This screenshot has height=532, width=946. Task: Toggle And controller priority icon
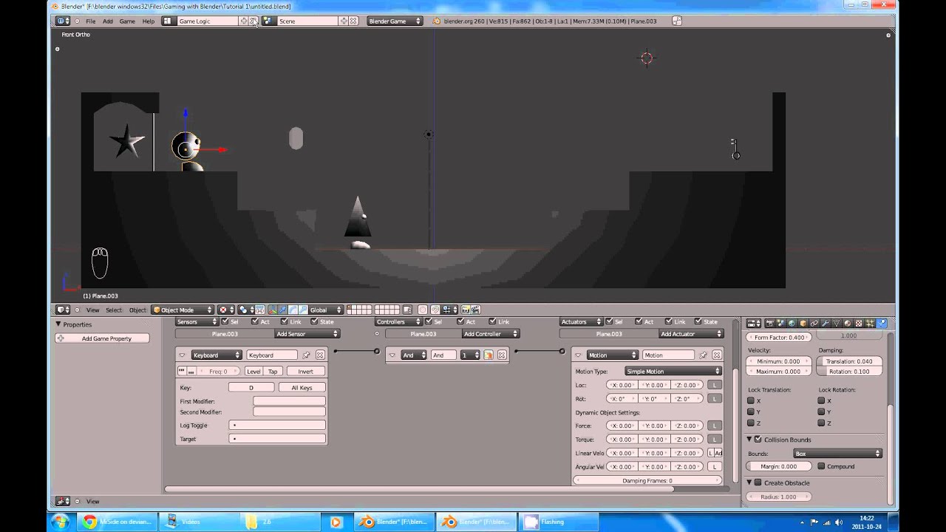pos(489,355)
